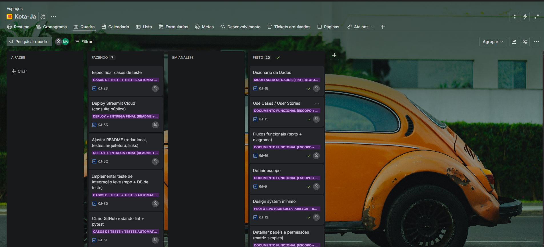544x247 pixels.
Task: Open Use Cases card more options menu
Action: point(317,104)
